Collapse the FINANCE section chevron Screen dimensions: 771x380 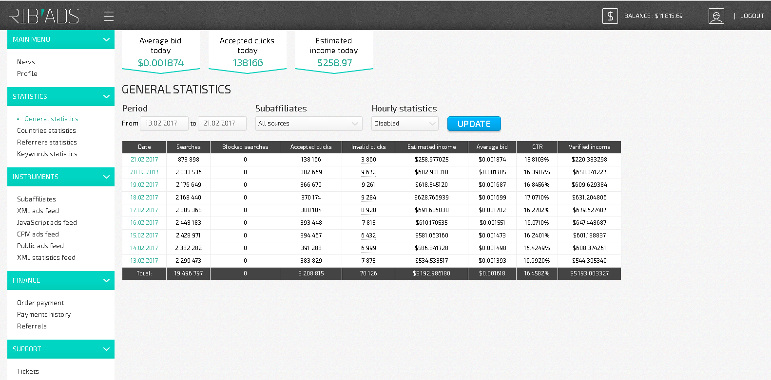[106, 281]
